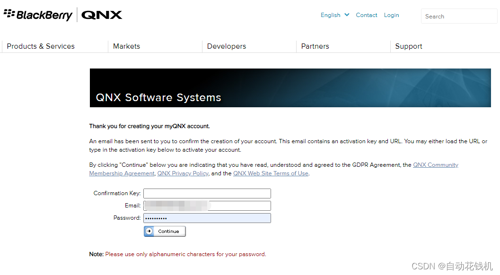
Task: Open the QNX Privacy Policy link
Action: (x=183, y=173)
